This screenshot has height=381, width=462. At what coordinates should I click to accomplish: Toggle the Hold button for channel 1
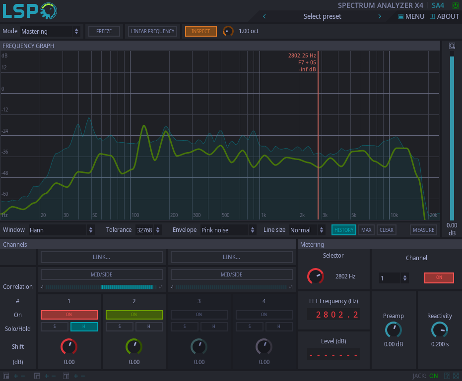[x=84, y=327]
